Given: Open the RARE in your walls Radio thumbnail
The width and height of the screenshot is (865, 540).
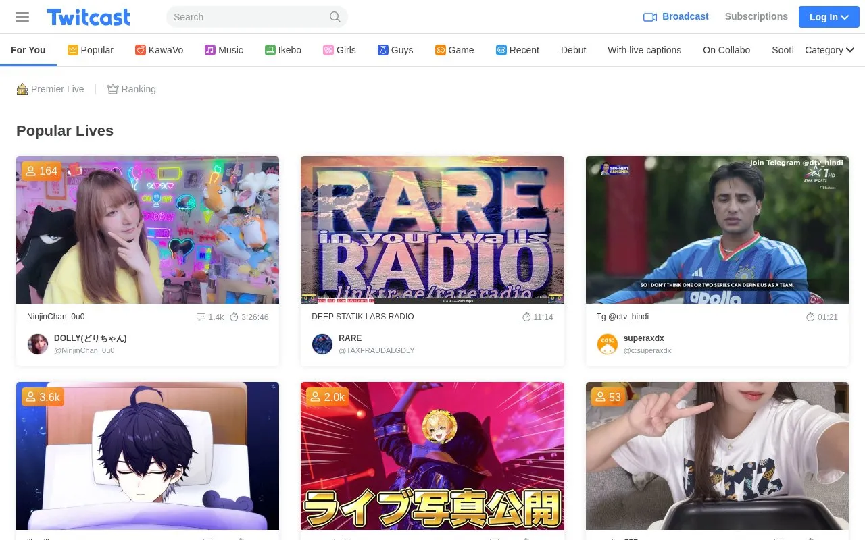Looking at the screenshot, I should [x=432, y=230].
